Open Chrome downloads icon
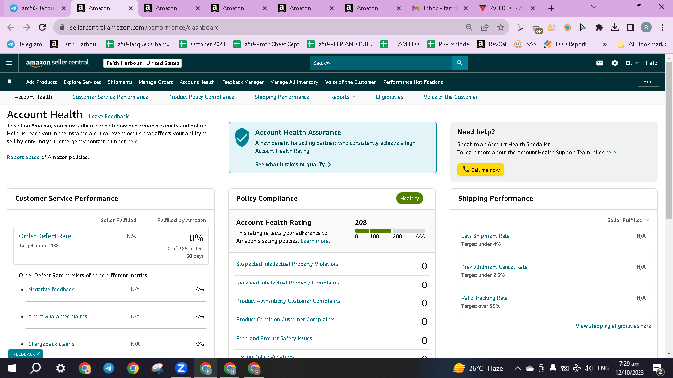This screenshot has width=673, height=378. click(615, 27)
